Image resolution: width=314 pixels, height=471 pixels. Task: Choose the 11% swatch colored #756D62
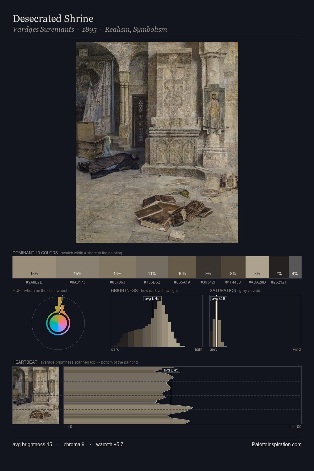point(152,267)
